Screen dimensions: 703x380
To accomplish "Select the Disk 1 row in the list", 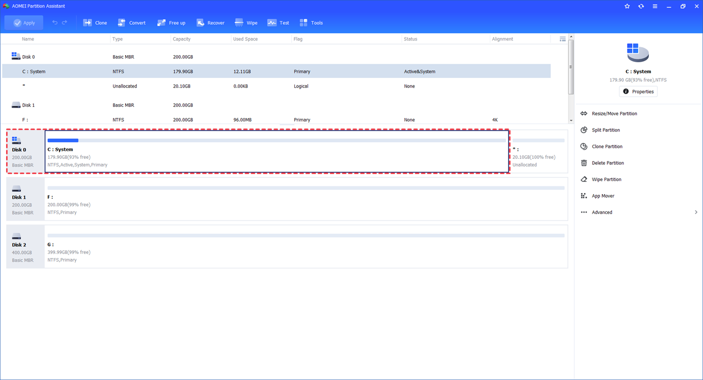I will pos(276,105).
